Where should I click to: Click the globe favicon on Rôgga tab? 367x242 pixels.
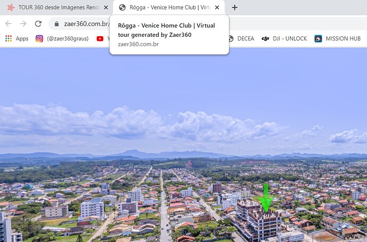coord(122,7)
